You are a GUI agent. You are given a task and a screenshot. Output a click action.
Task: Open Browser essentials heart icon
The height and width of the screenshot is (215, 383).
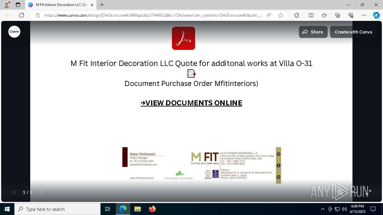click(351, 15)
